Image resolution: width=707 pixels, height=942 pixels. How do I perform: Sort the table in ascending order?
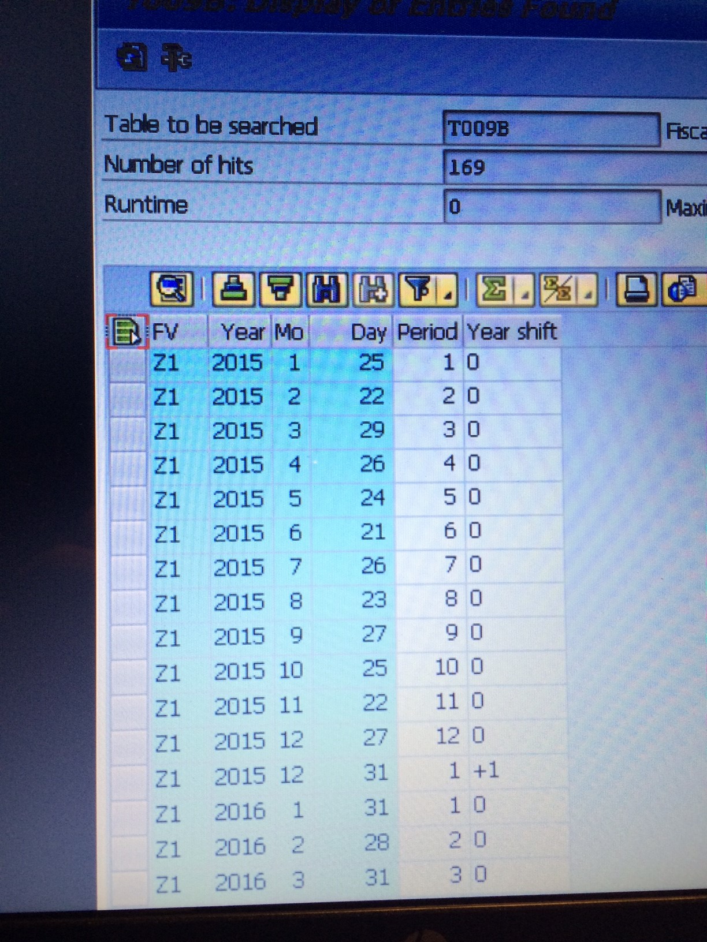pos(233,289)
